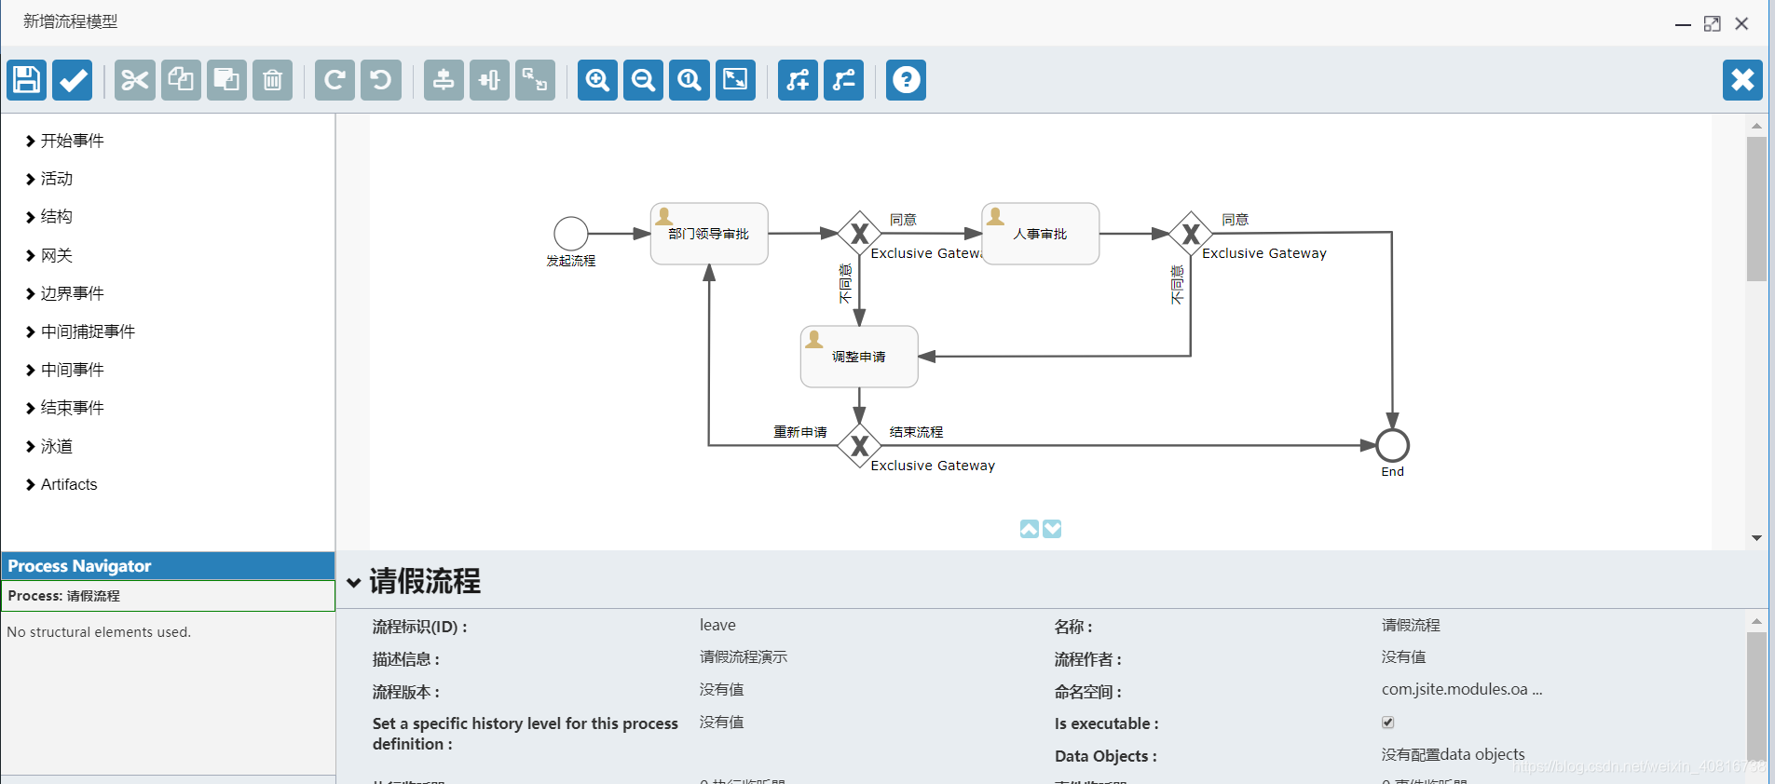Expand the 活动 palette group
This screenshot has height=784, width=1775.
(48, 179)
